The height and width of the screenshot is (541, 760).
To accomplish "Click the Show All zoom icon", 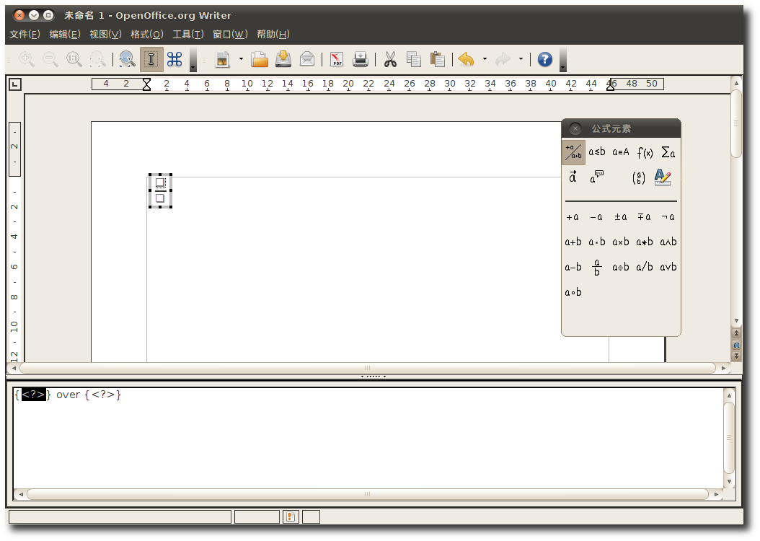I will pyautogui.click(x=98, y=60).
